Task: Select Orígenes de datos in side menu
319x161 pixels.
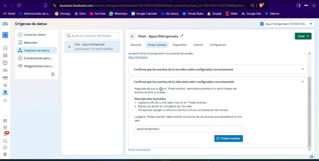Action: [x=36, y=50]
